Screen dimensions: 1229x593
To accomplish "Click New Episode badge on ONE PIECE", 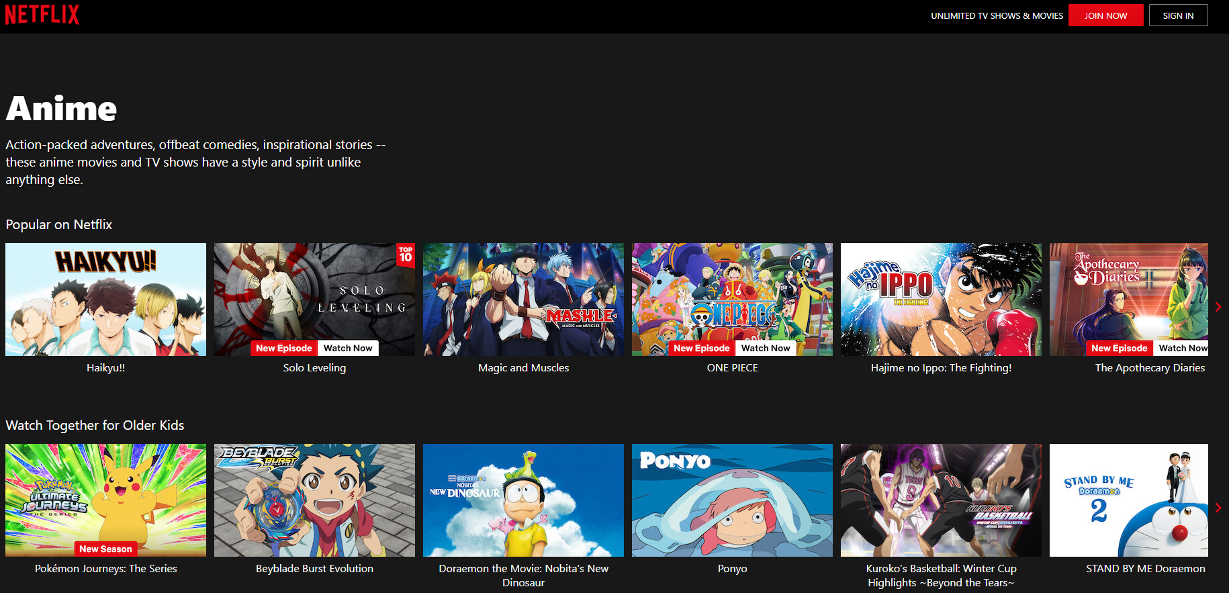I will pos(701,348).
